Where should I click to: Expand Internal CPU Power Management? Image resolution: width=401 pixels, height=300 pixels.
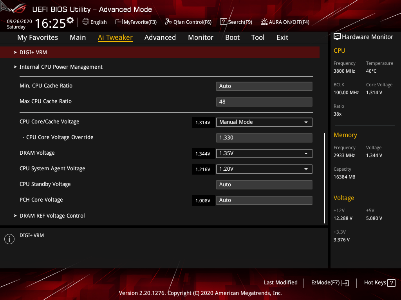(x=61, y=67)
